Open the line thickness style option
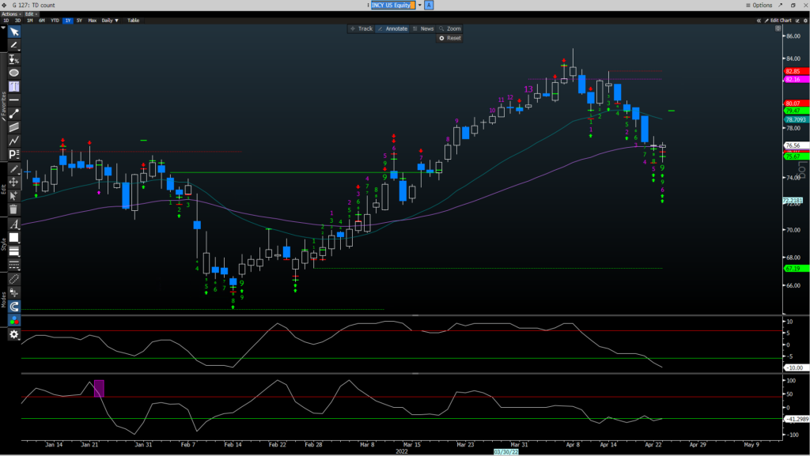810x456 pixels. tap(14, 251)
